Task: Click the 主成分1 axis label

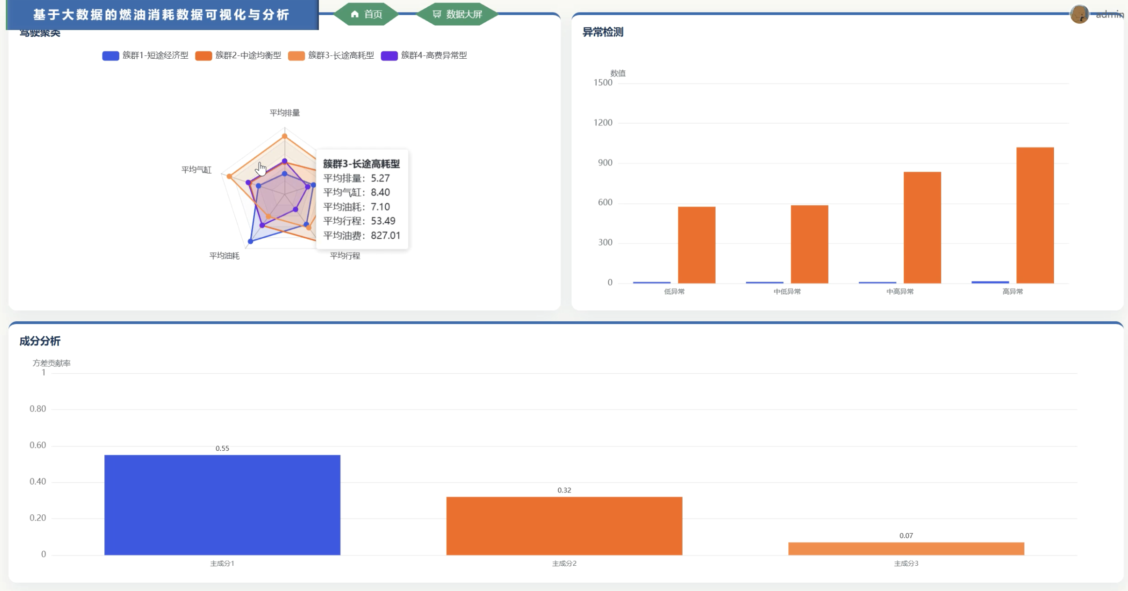Action: click(x=222, y=563)
